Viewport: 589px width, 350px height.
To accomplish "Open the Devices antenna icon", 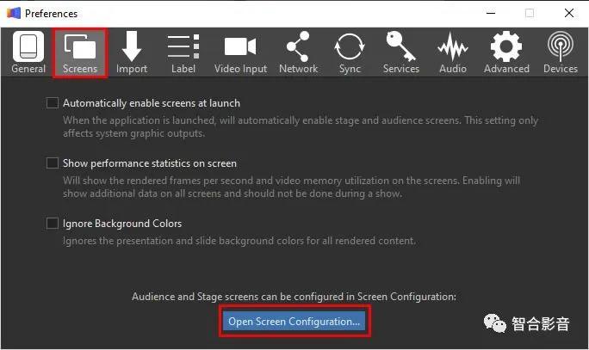I will pos(561,47).
